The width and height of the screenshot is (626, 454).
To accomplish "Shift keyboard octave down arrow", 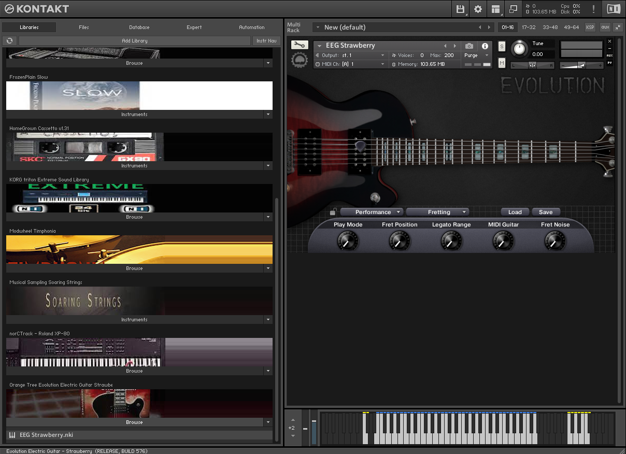I will [293, 436].
